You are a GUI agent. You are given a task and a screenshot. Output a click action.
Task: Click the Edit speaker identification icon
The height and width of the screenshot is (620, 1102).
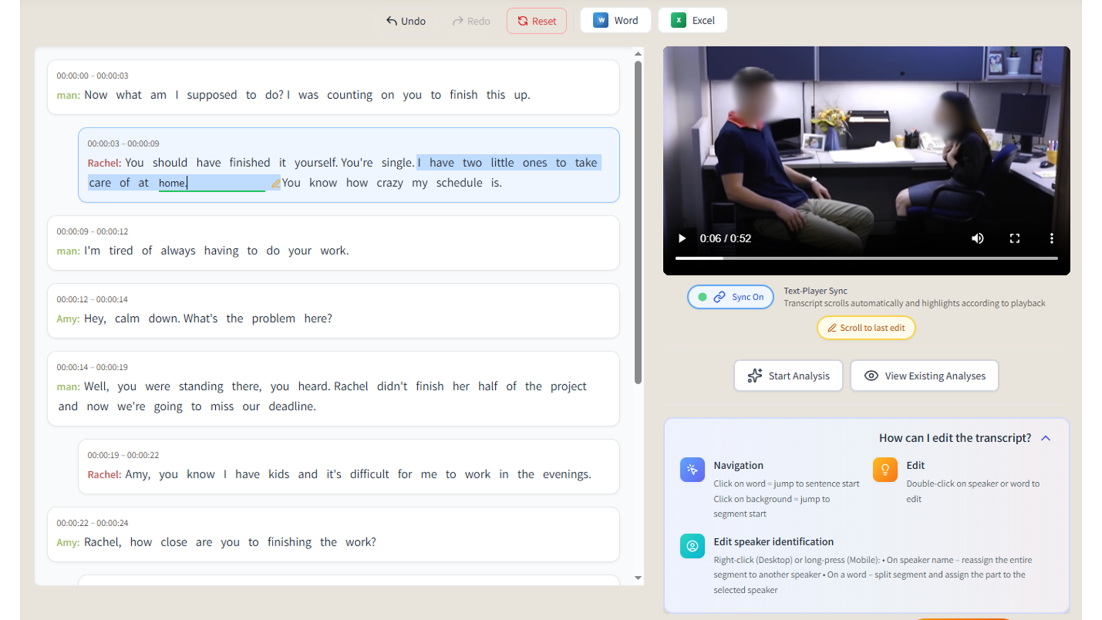point(692,546)
